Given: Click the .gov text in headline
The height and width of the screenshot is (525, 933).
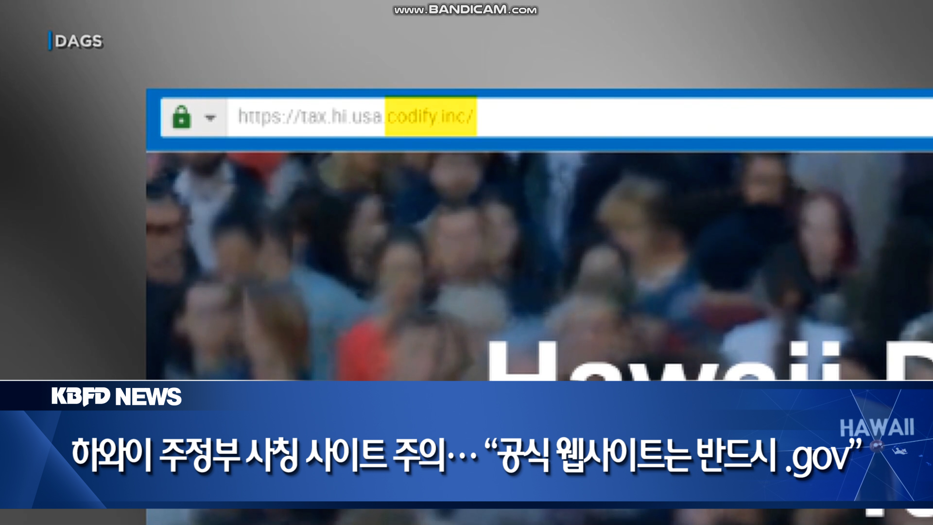Looking at the screenshot, I should click(818, 457).
